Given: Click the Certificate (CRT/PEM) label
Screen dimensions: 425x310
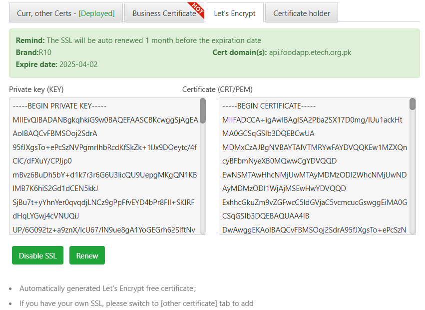Looking at the screenshot, I should [217, 89].
